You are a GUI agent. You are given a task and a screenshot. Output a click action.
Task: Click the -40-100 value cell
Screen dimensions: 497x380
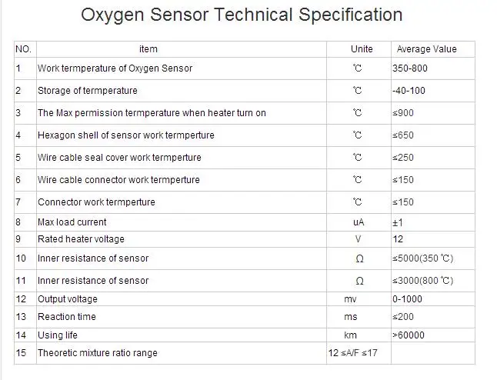409,91
